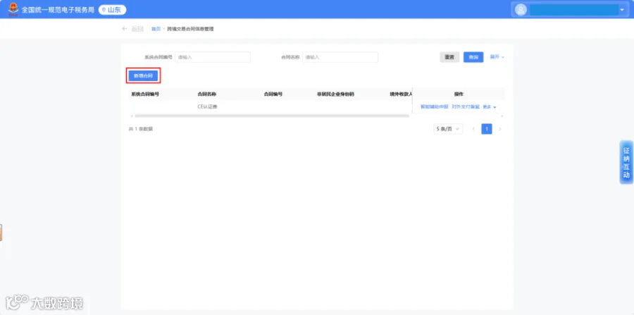This screenshot has height=315, width=634.
Task: Open 智能辅助申报 for CE认证费 row
Action: 434,106
